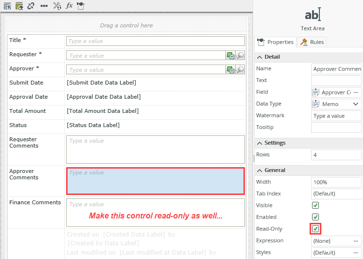The image size is (363, 259).
Task: Click the Created by Data Label
Action: 103,243
